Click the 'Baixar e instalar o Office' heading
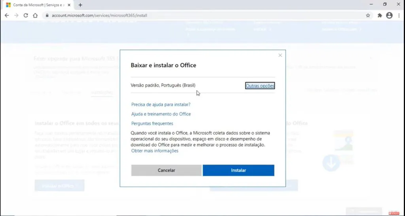This screenshot has width=405, height=216. tap(163, 65)
